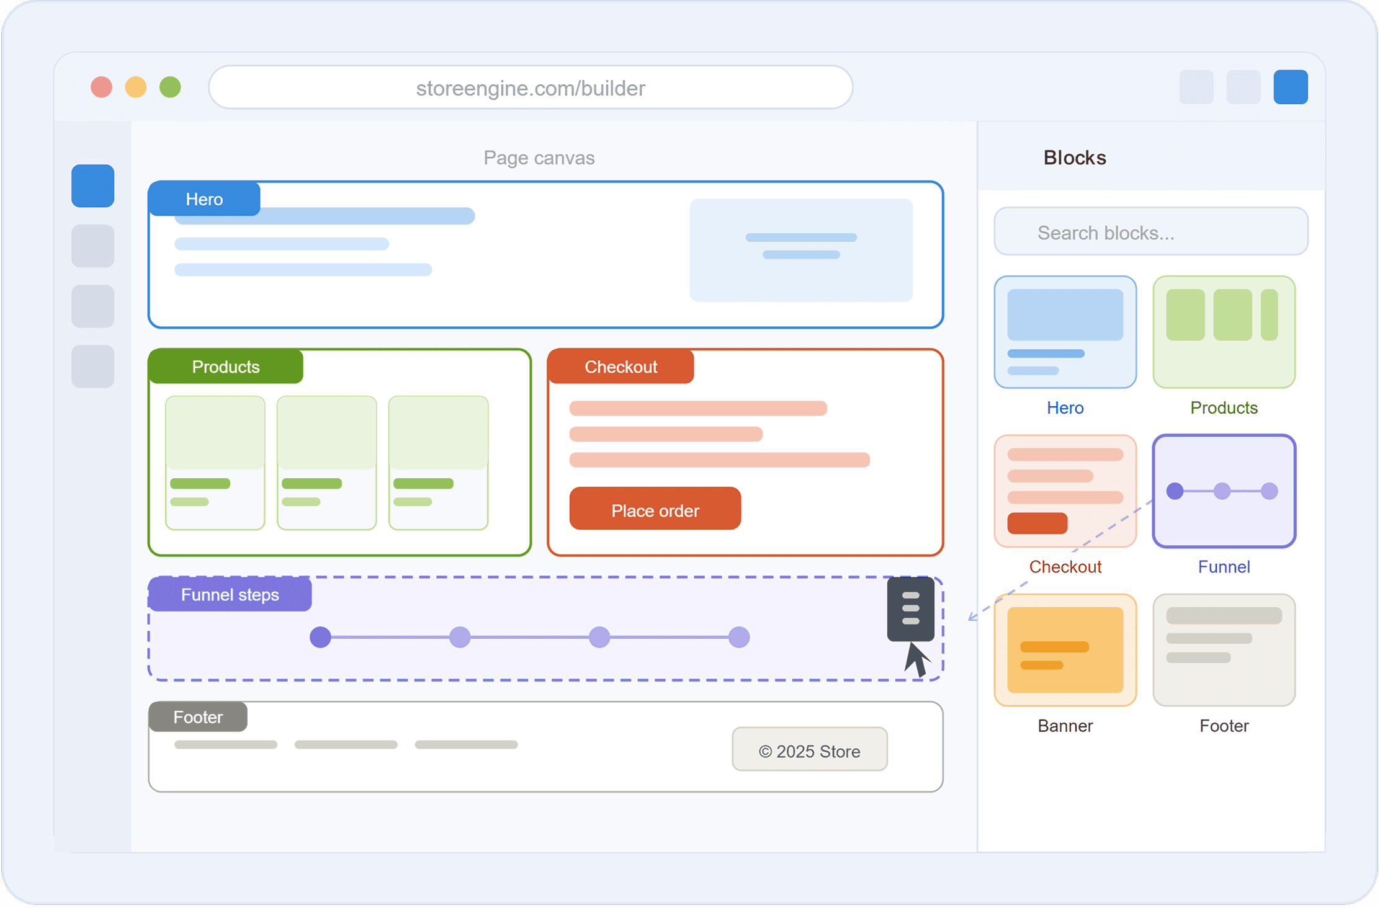Click the blue button in browser toolbar
Viewport: 1380px width, 908px height.
pos(1291,87)
